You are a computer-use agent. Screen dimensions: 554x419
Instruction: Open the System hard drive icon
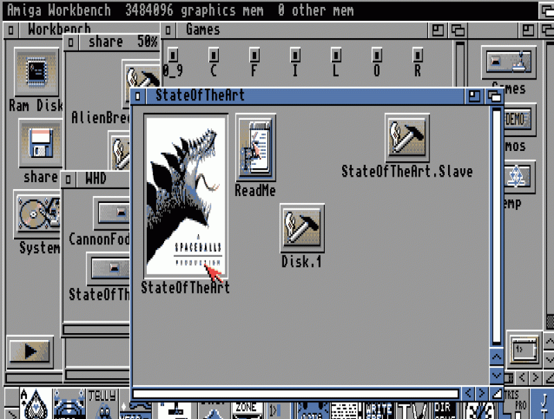(38, 214)
